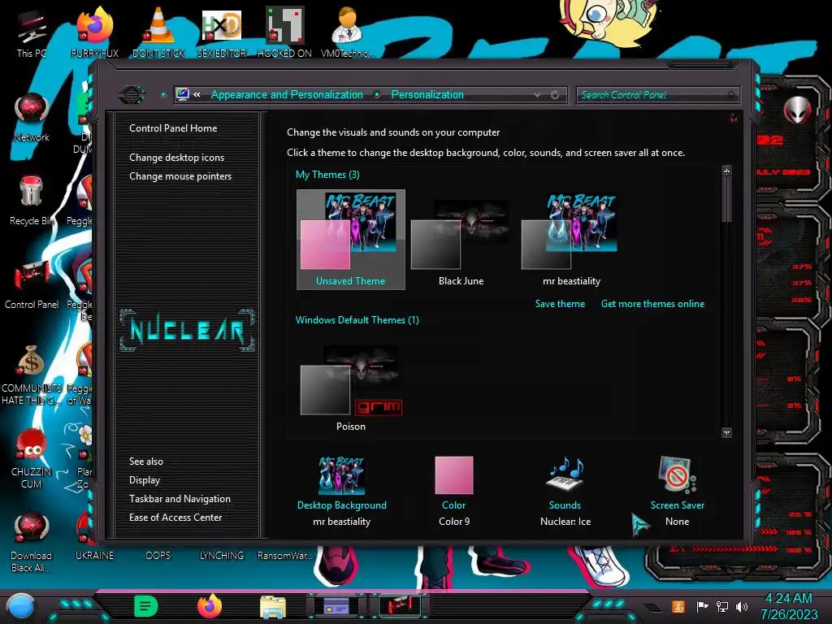Open the CHUZZIN CUM desktop shortcut

point(32,458)
